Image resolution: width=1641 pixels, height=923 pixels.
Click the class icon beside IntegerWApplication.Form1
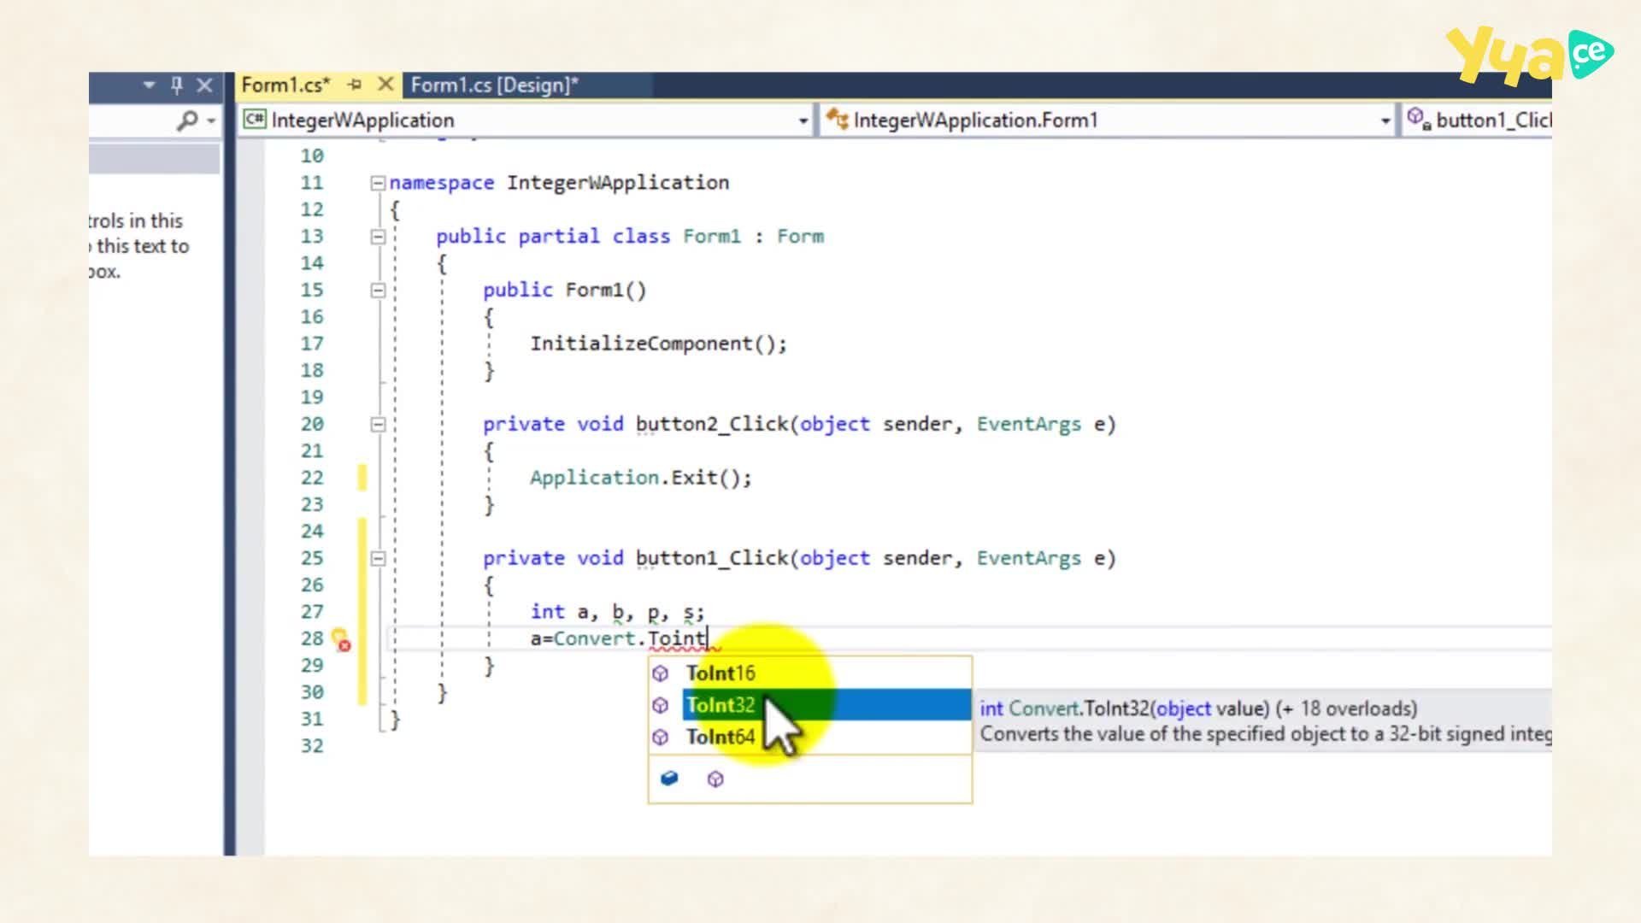coord(837,120)
